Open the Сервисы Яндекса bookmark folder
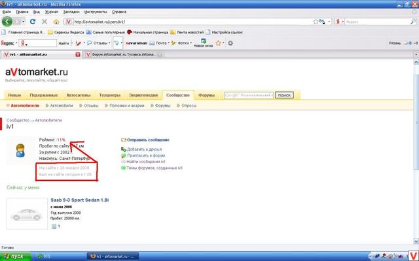This screenshot has height=261, width=419. click(65, 32)
